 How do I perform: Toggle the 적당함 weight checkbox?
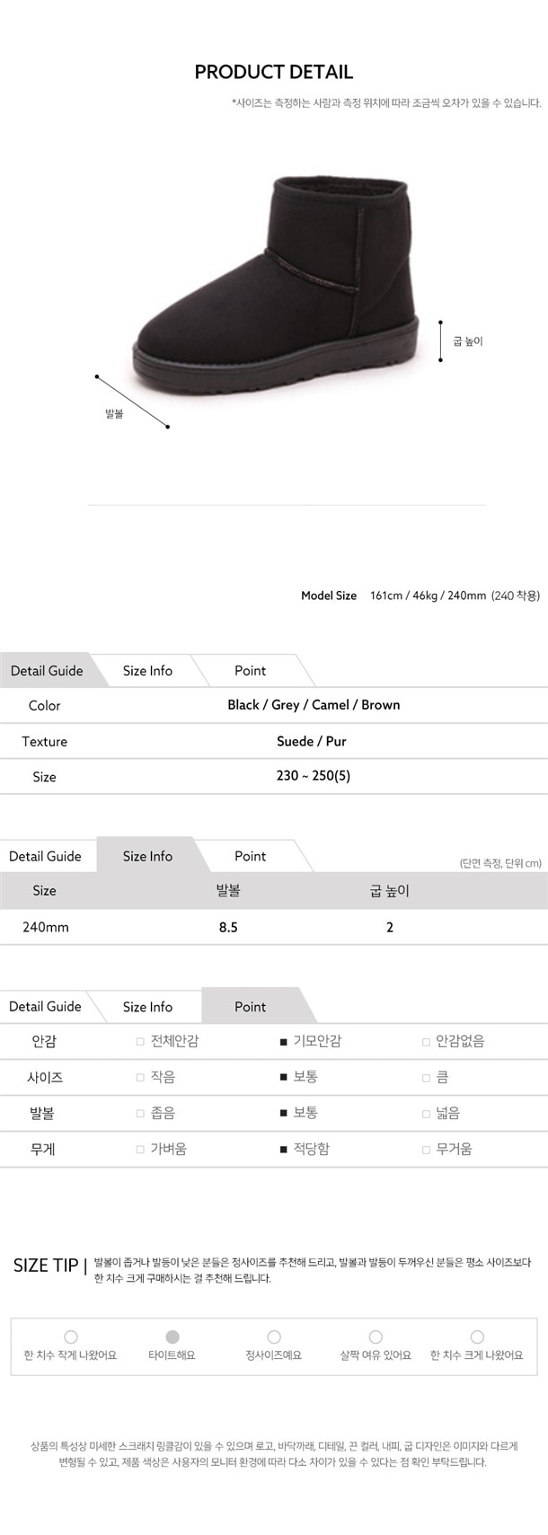tap(284, 1150)
